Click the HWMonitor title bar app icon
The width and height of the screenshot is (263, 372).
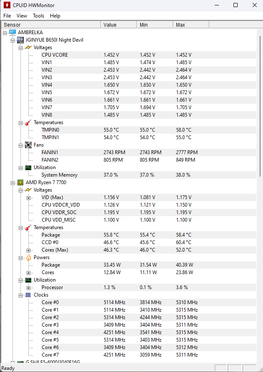[7, 5]
